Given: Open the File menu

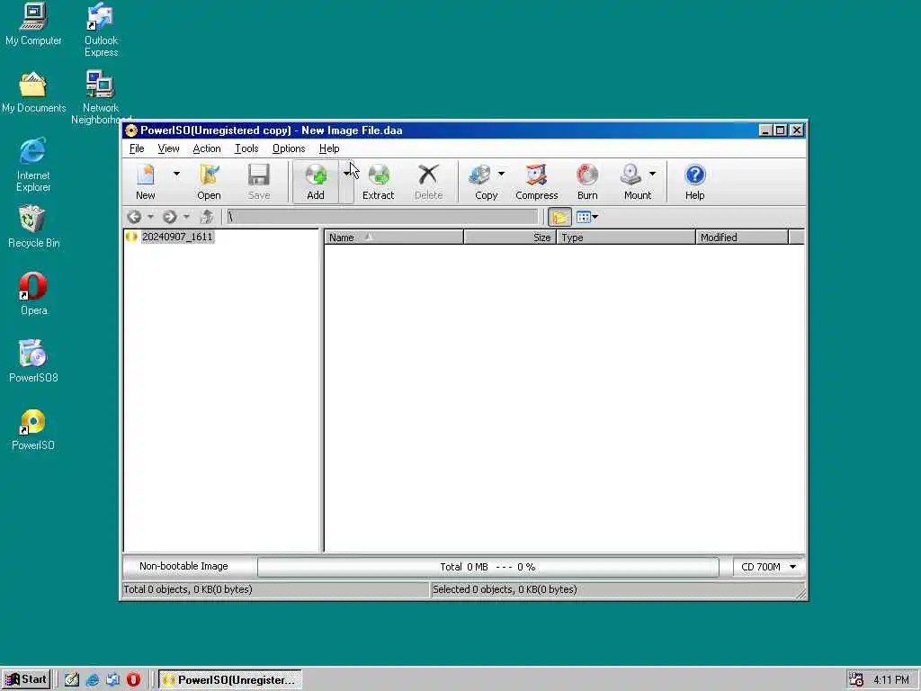Looking at the screenshot, I should click(137, 148).
